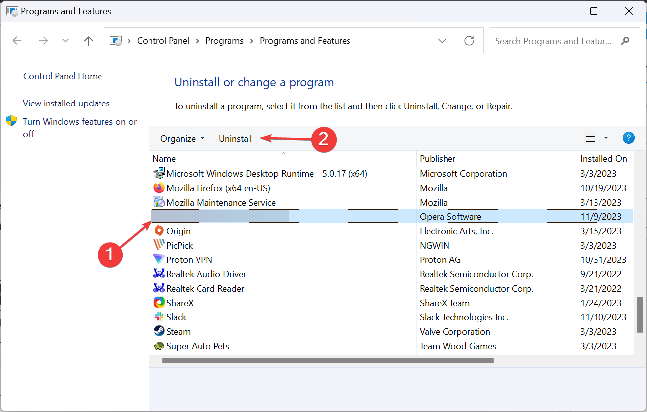The image size is (647, 412).
Task: Click the Back navigation arrow
Action: point(17,41)
